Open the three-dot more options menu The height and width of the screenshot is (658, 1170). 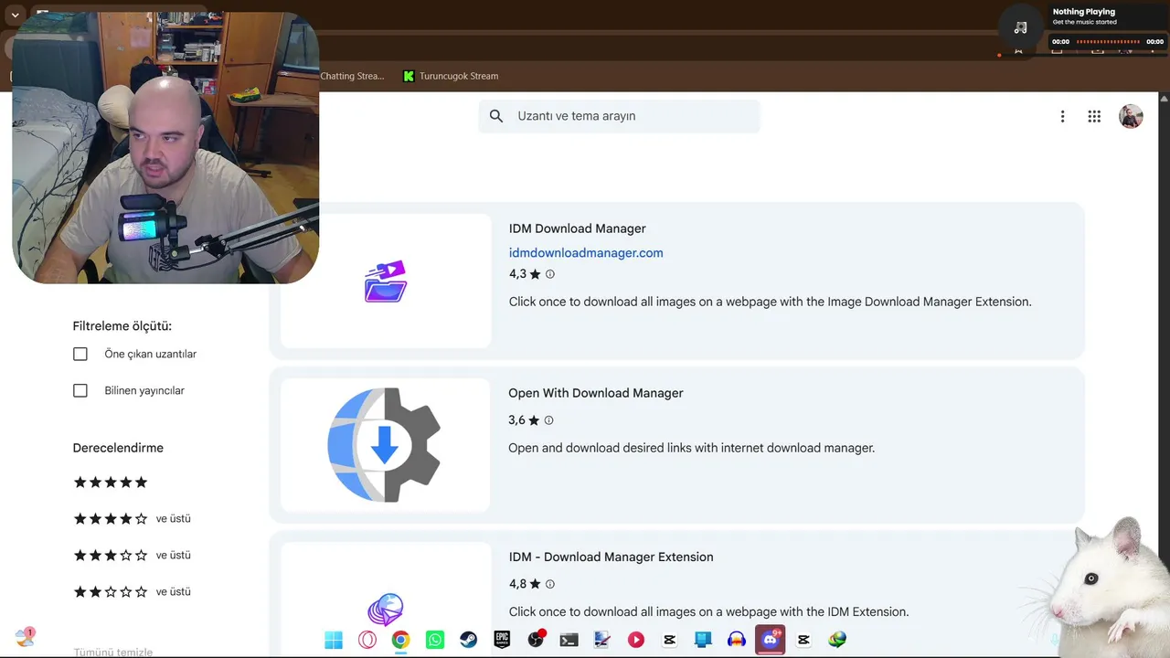coord(1062,116)
